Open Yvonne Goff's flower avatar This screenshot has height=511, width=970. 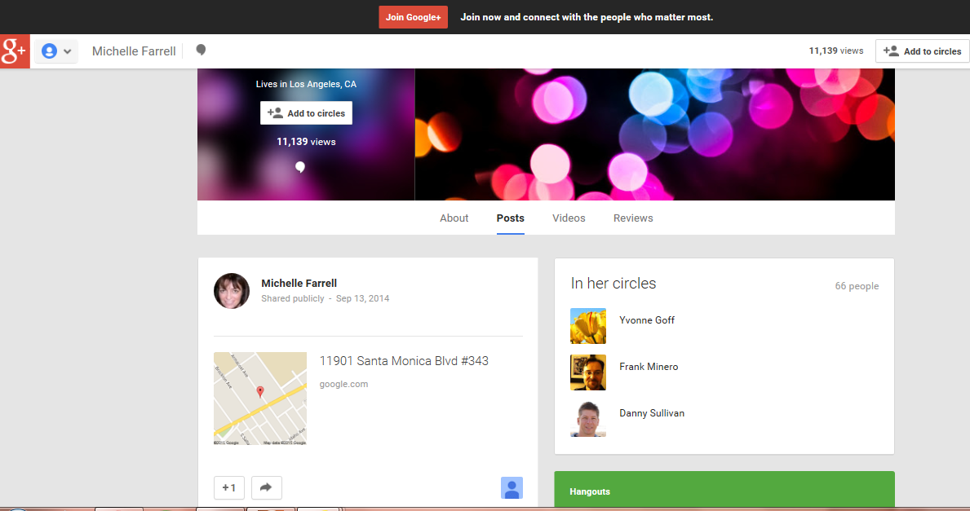click(587, 326)
